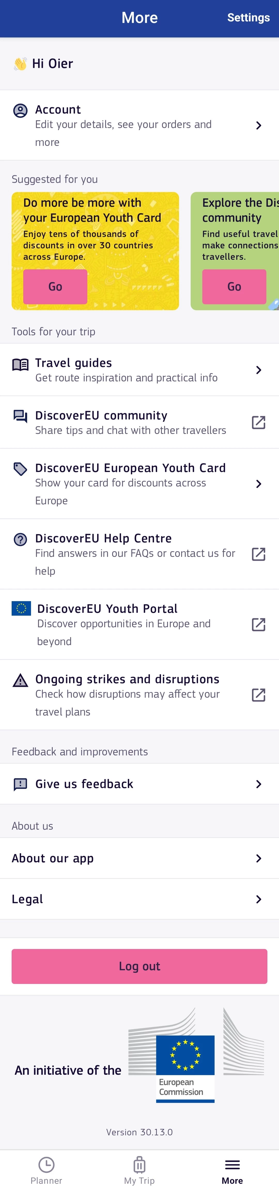Tap the feedback speech bubble icon
Image resolution: width=279 pixels, height=1191 pixels.
[x=20, y=784]
